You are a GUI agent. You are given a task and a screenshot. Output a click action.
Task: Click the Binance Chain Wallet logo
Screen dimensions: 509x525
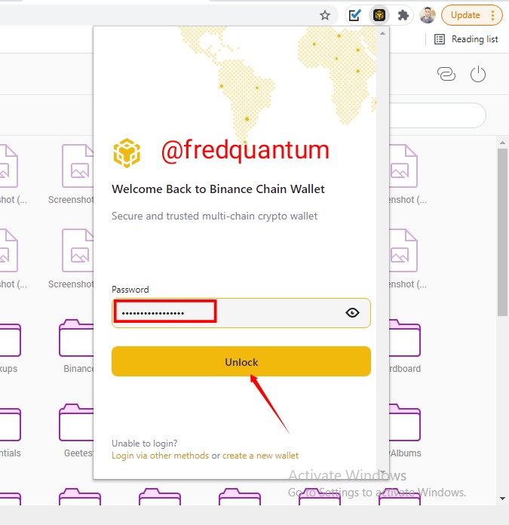coord(127,152)
